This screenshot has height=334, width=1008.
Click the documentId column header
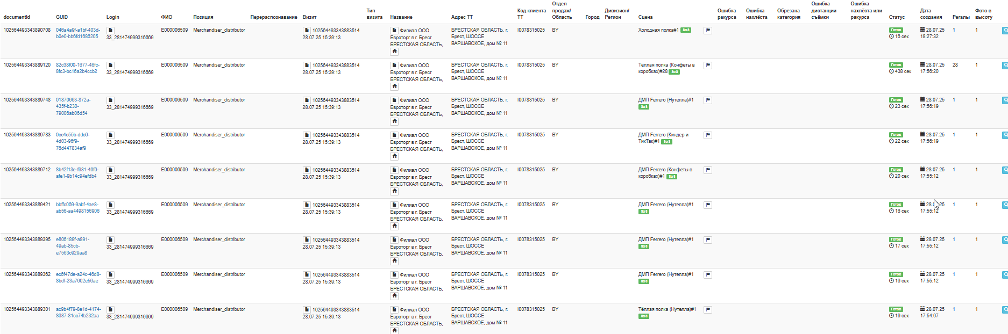pyautogui.click(x=17, y=17)
